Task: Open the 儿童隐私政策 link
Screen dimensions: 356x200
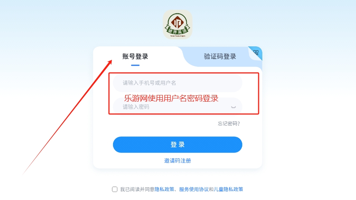Action: tap(228, 189)
